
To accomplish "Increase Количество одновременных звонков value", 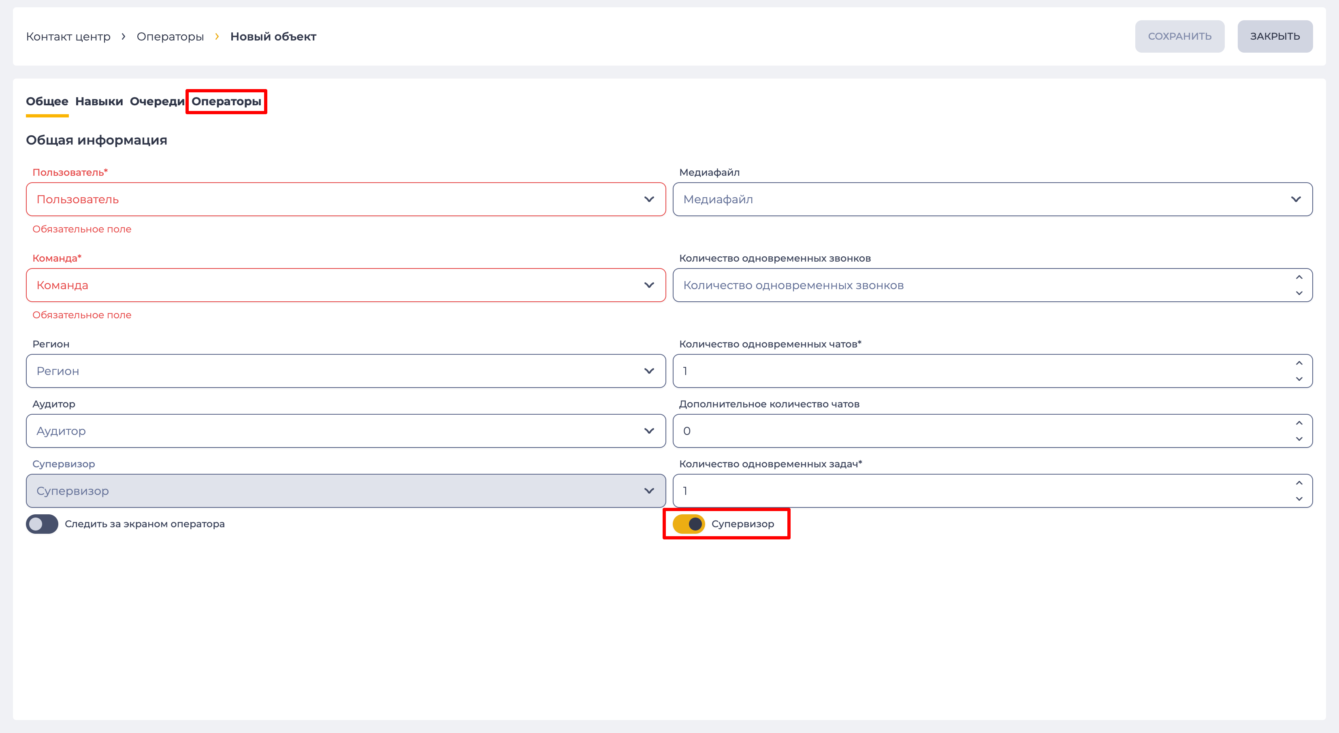I will (1299, 277).
